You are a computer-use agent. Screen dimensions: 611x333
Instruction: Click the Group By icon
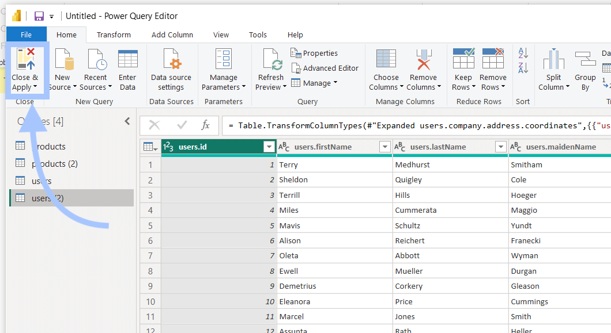pyautogui.click(x=585, y=59)
